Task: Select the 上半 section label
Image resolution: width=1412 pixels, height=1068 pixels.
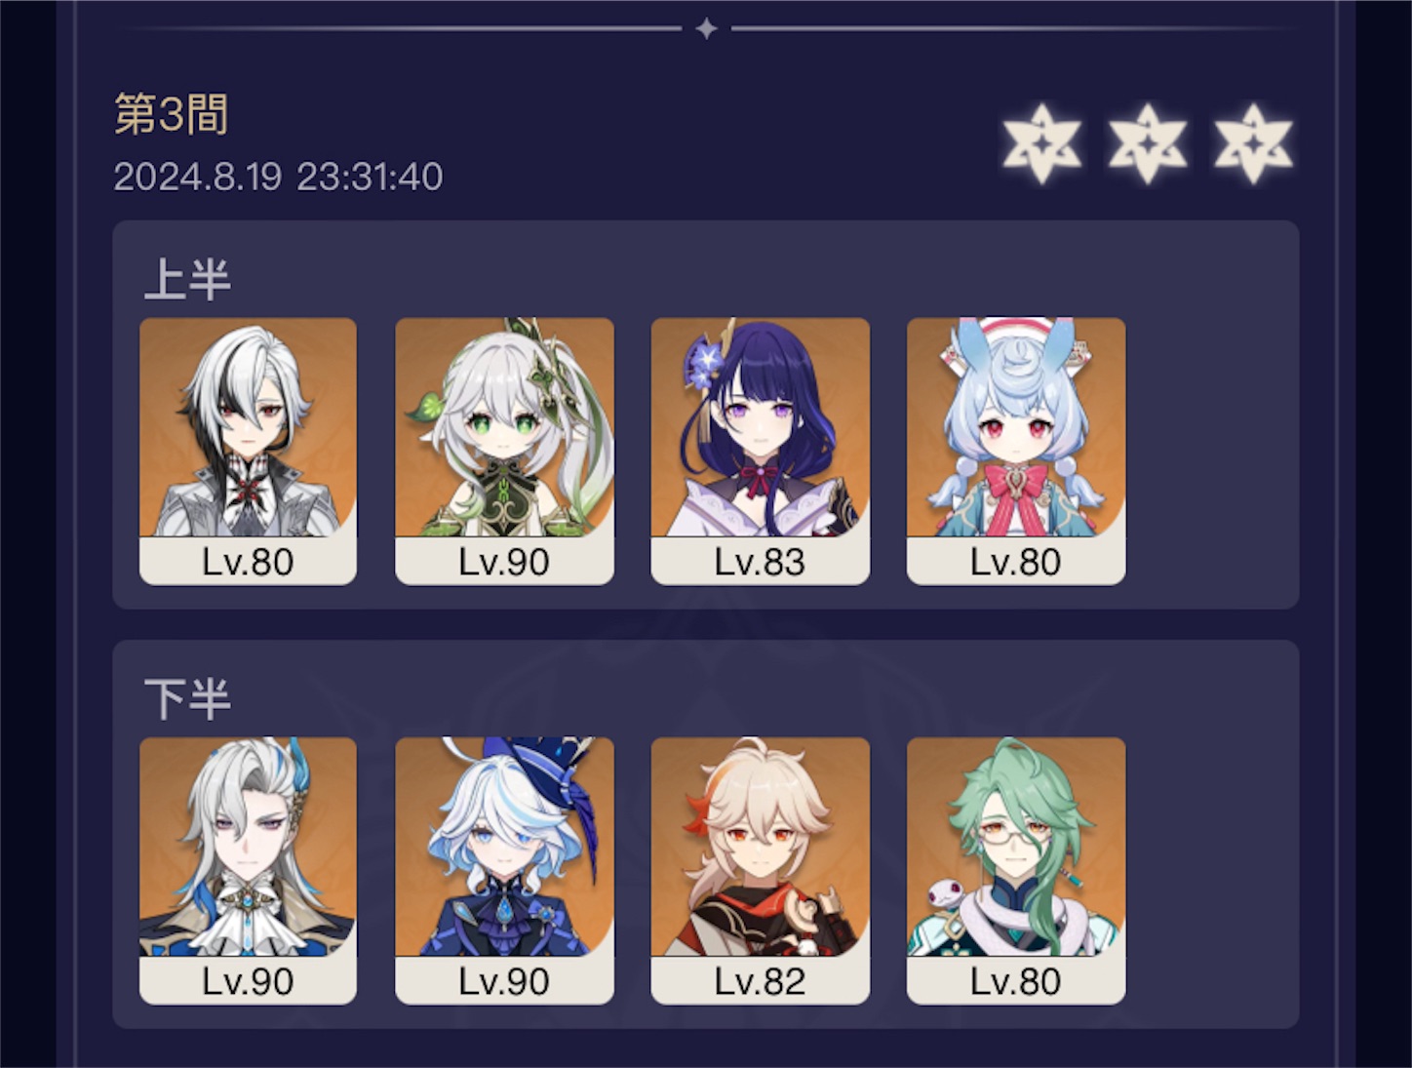Action: 187,279
